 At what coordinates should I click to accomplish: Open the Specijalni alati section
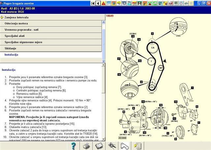[x=51, y=36]
